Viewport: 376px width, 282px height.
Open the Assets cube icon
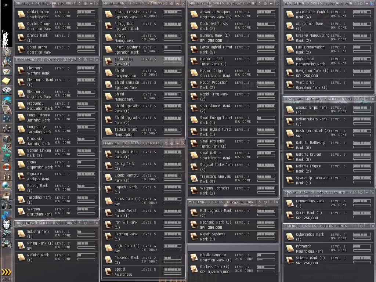coord(7,138)
